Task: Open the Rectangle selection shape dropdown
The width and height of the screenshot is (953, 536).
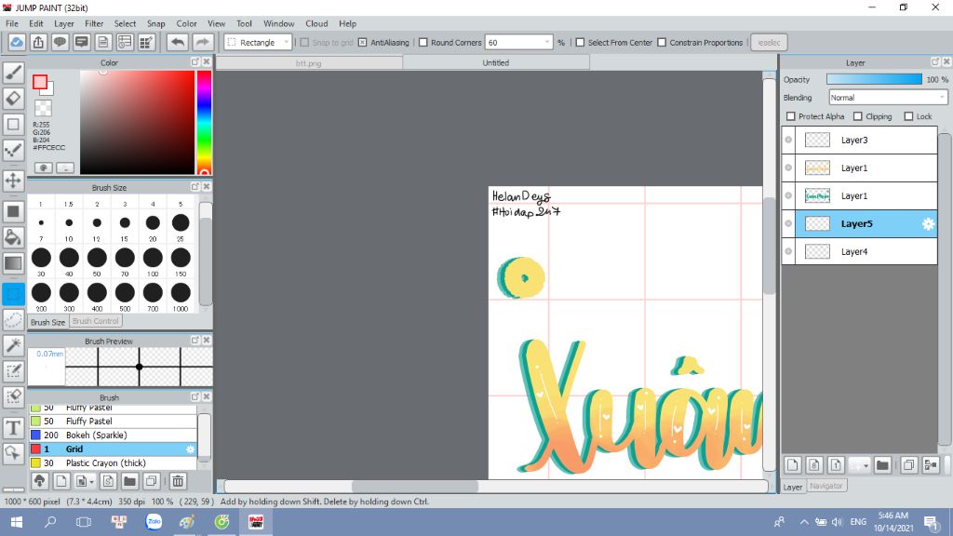Action: [x=258, y=43]
